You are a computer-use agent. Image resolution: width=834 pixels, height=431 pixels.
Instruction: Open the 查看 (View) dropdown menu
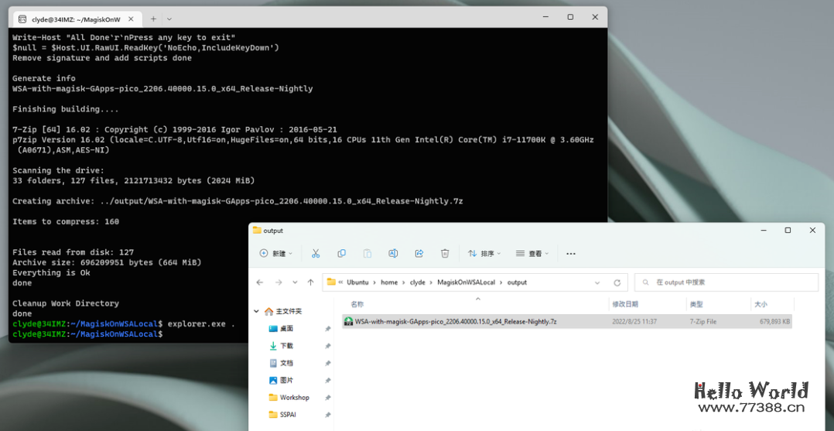(x=532, y=253)
